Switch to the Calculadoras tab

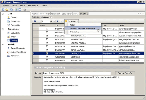tap(67, 14)
